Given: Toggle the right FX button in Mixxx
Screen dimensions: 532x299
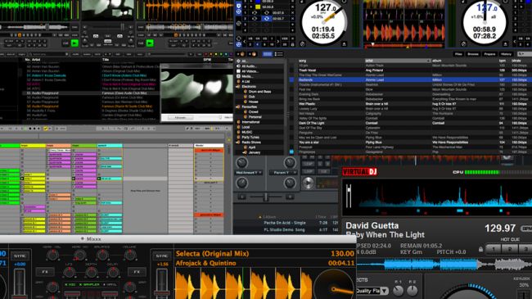Looking at the screenshot, I should [137, 272].
